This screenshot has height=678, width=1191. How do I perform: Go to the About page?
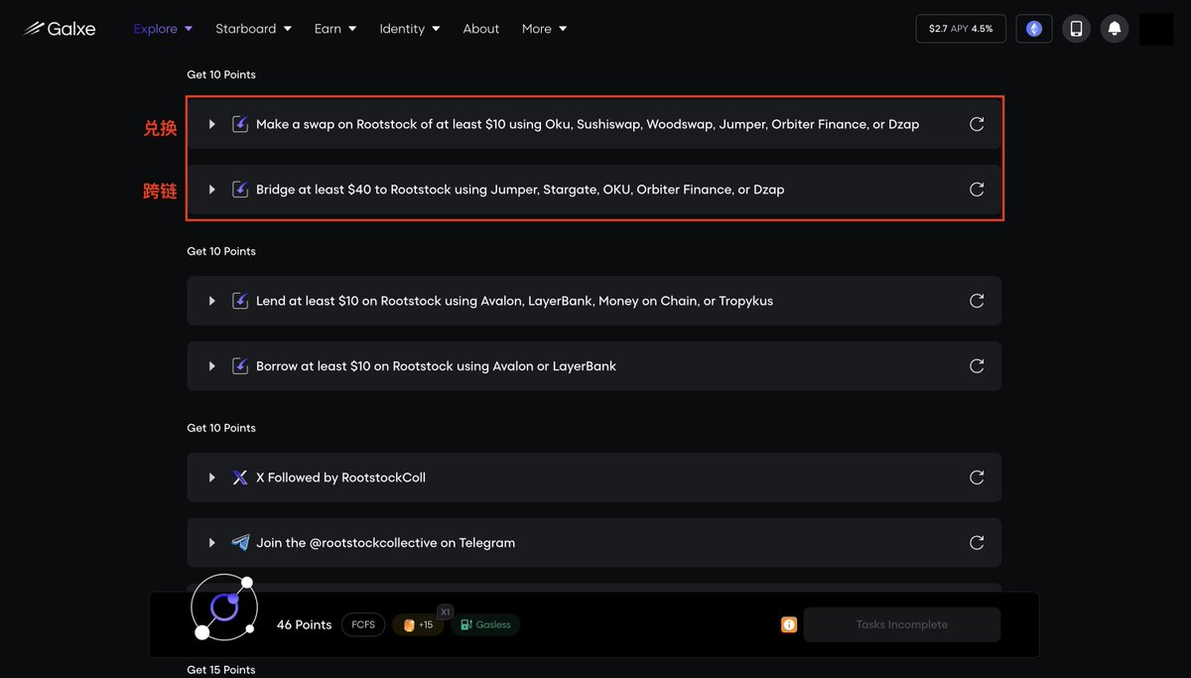(x=481, y=29)
